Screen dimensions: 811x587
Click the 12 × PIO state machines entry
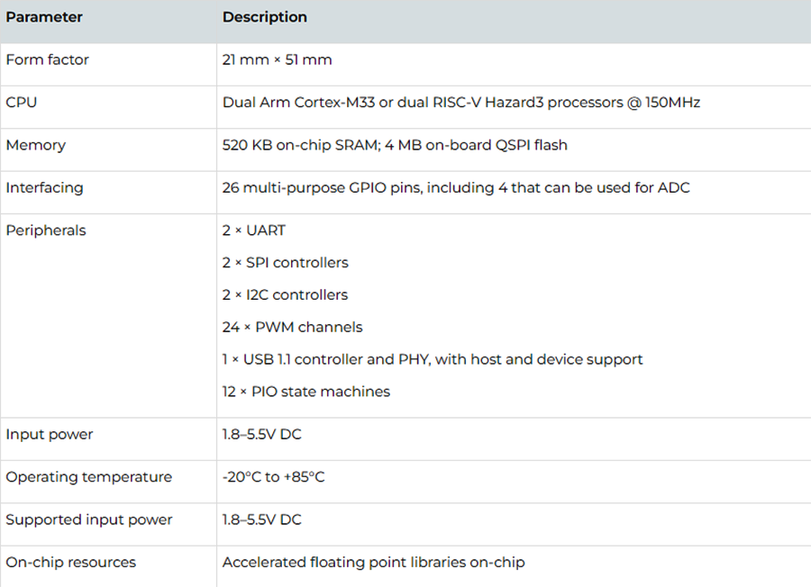[x=306, y=392]
